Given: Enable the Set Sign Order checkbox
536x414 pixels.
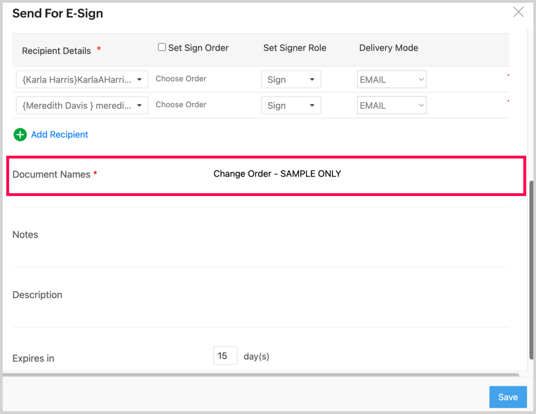Looking at the screenshot, I should (x=162, y=47).
